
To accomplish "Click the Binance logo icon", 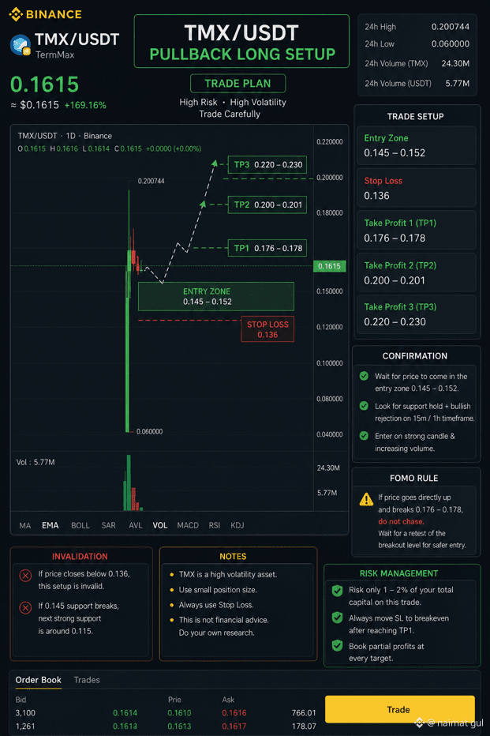I will 16,14.
